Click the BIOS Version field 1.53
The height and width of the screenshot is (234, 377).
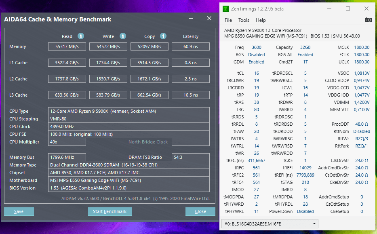coord(129,188)
